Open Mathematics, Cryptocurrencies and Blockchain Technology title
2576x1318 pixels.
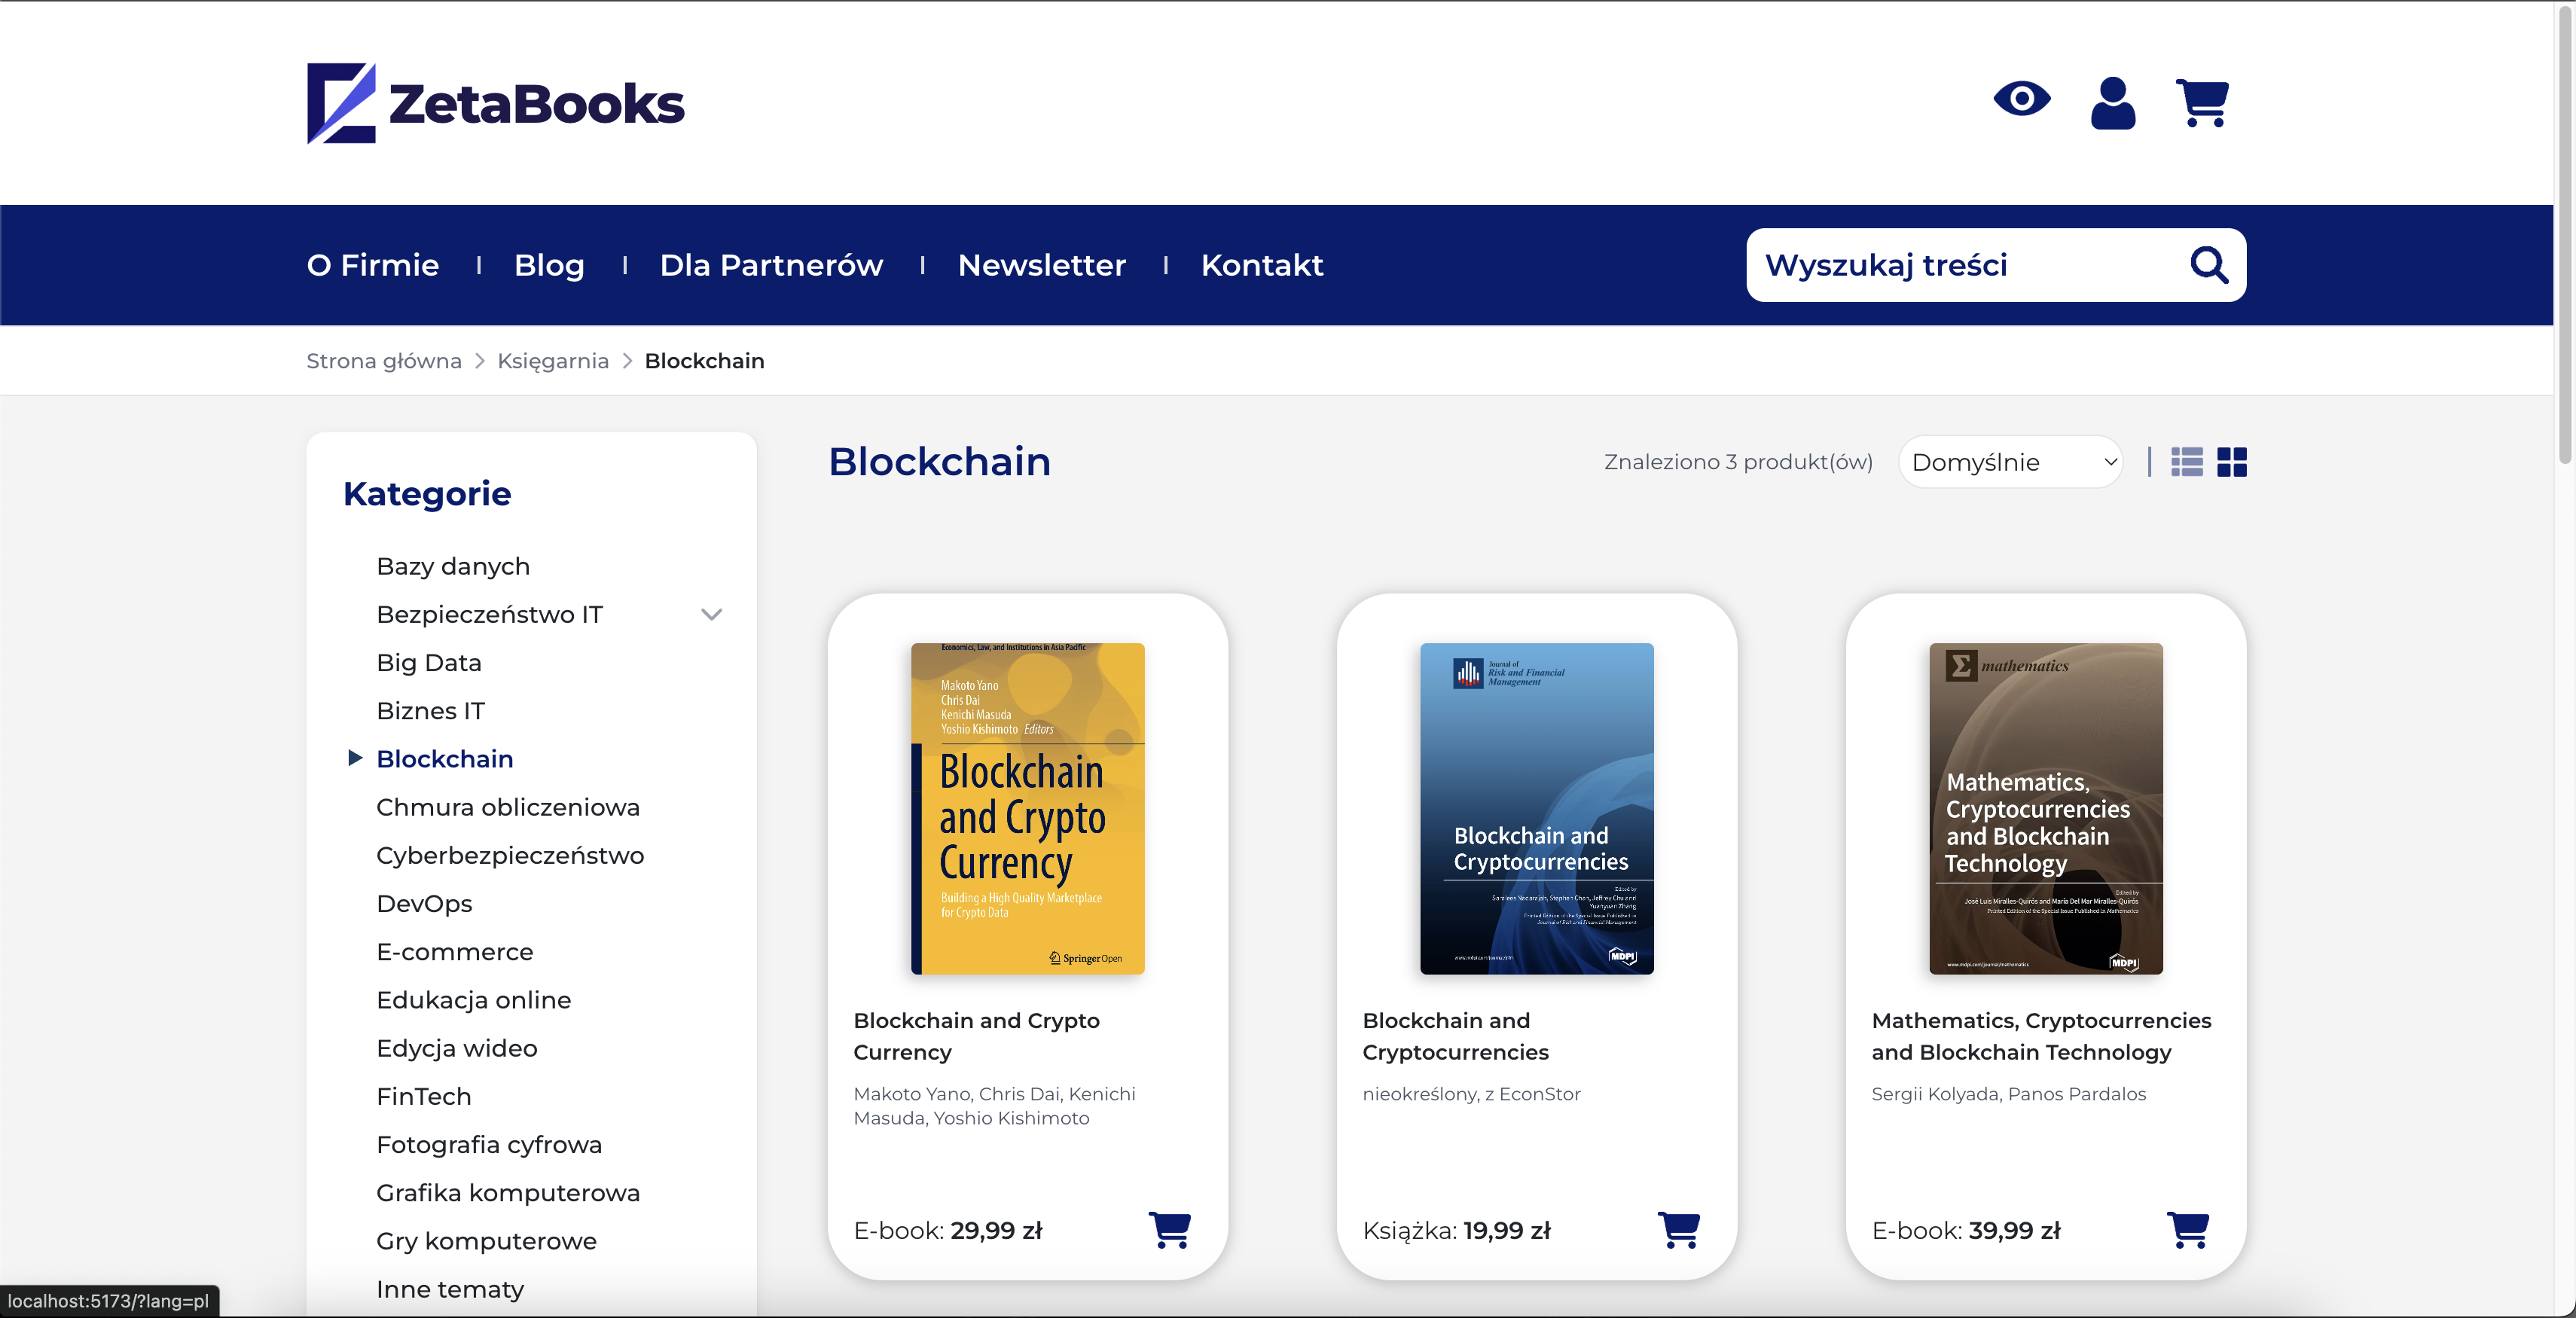click(2041, 1036)
